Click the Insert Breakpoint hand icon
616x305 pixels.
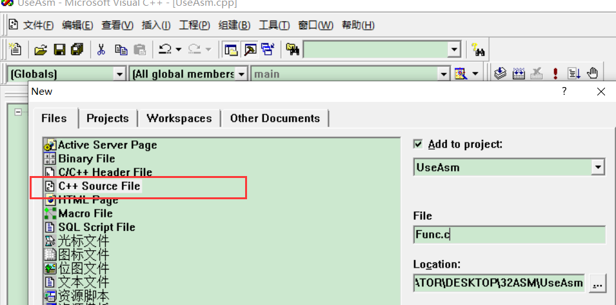pos(592,74)
